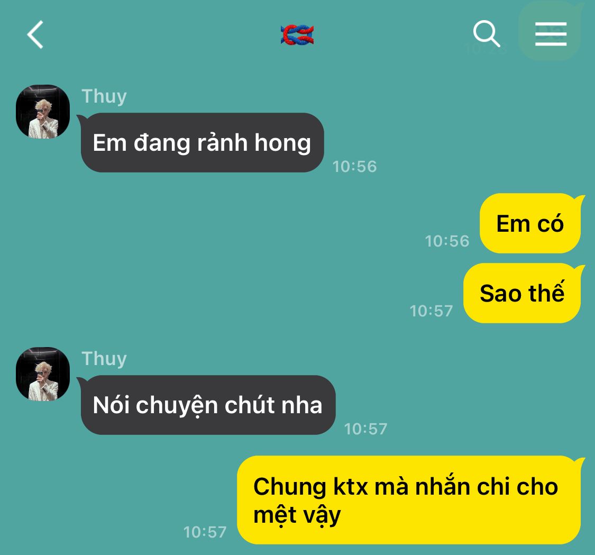Tap 10:57 timestamp beside last yellow bubble
Image resolution: width=595 pixels, height=555 pixels.
pyautogui.click(x=205, y=532)
